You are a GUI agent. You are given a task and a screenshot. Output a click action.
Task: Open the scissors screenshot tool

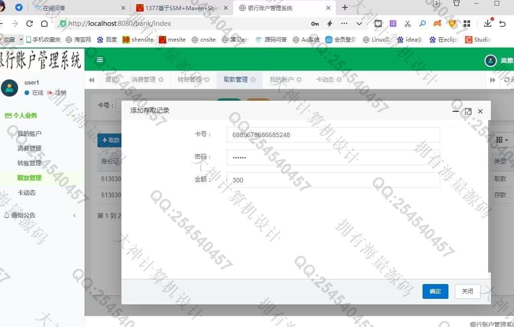pos(407,23)
